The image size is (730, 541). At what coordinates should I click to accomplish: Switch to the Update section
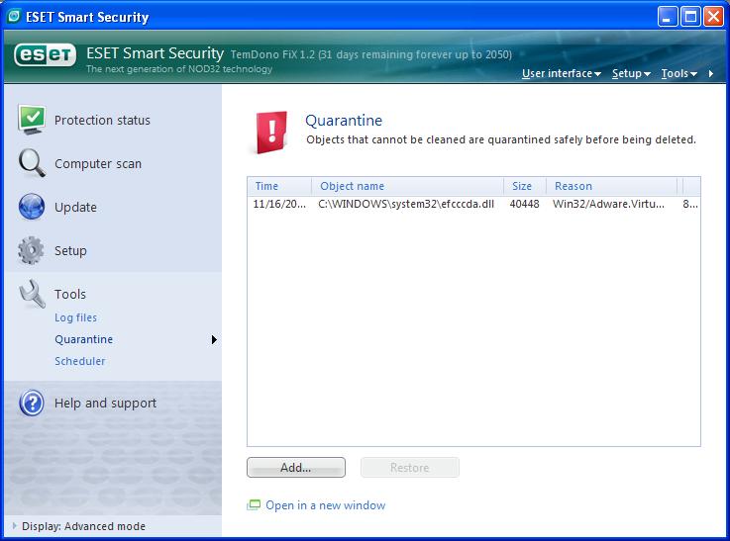(75, 208)
